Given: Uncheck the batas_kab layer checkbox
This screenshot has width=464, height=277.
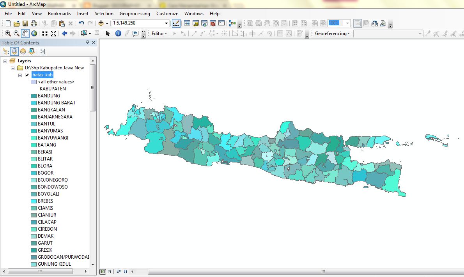Looking at the screenshot, I should [x=27, y=75].
